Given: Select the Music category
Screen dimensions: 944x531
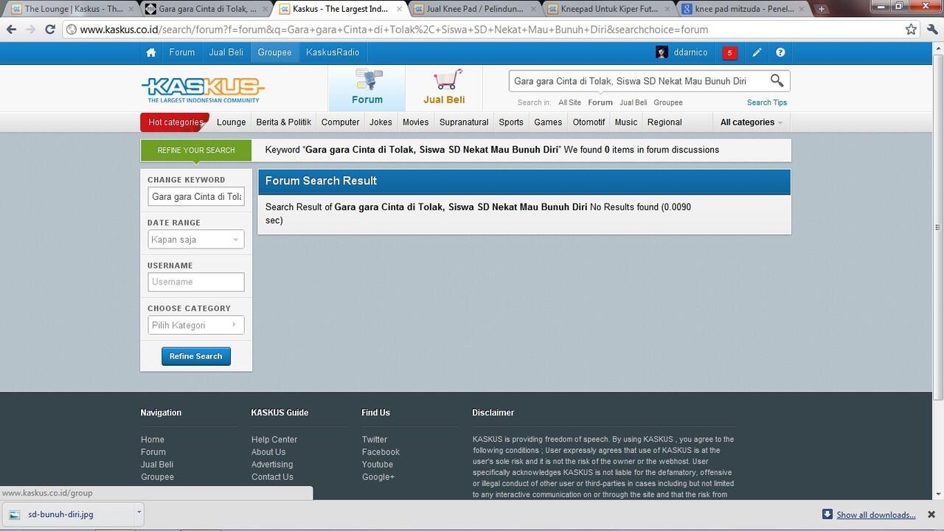Looking at the screenshot, I should click(625, 122).
